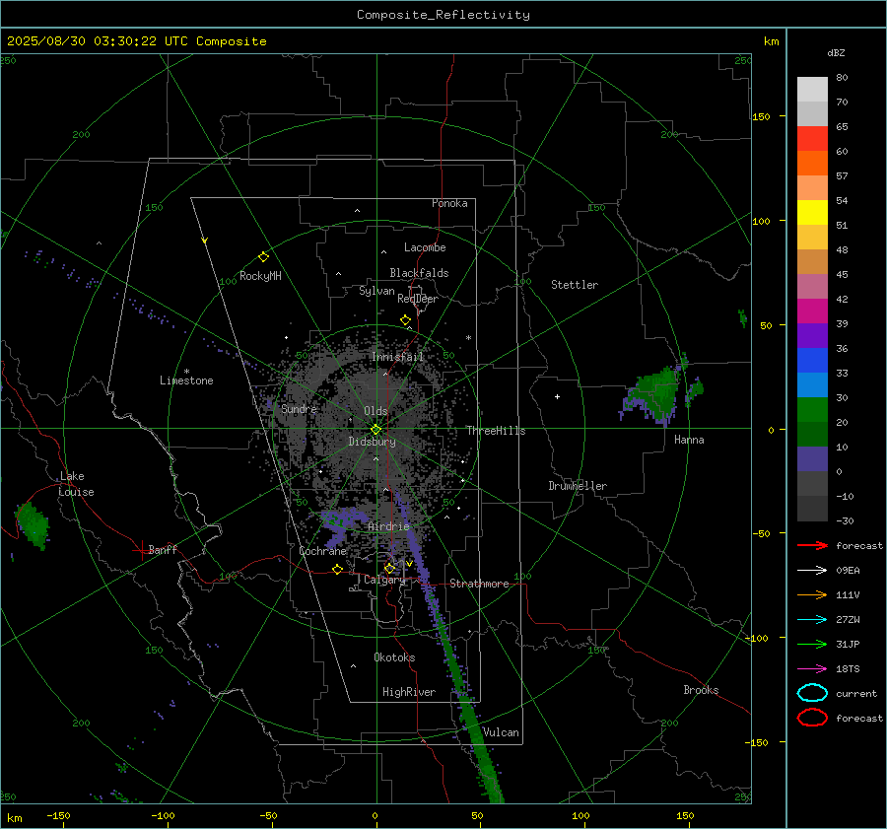This screenshot has height=829, width=887.
Task: Click the red cross marker at Banff
Action: (x=141, y=550)
